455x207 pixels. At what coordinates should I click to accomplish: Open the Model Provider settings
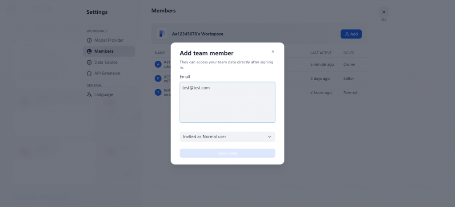pos(109,40)
